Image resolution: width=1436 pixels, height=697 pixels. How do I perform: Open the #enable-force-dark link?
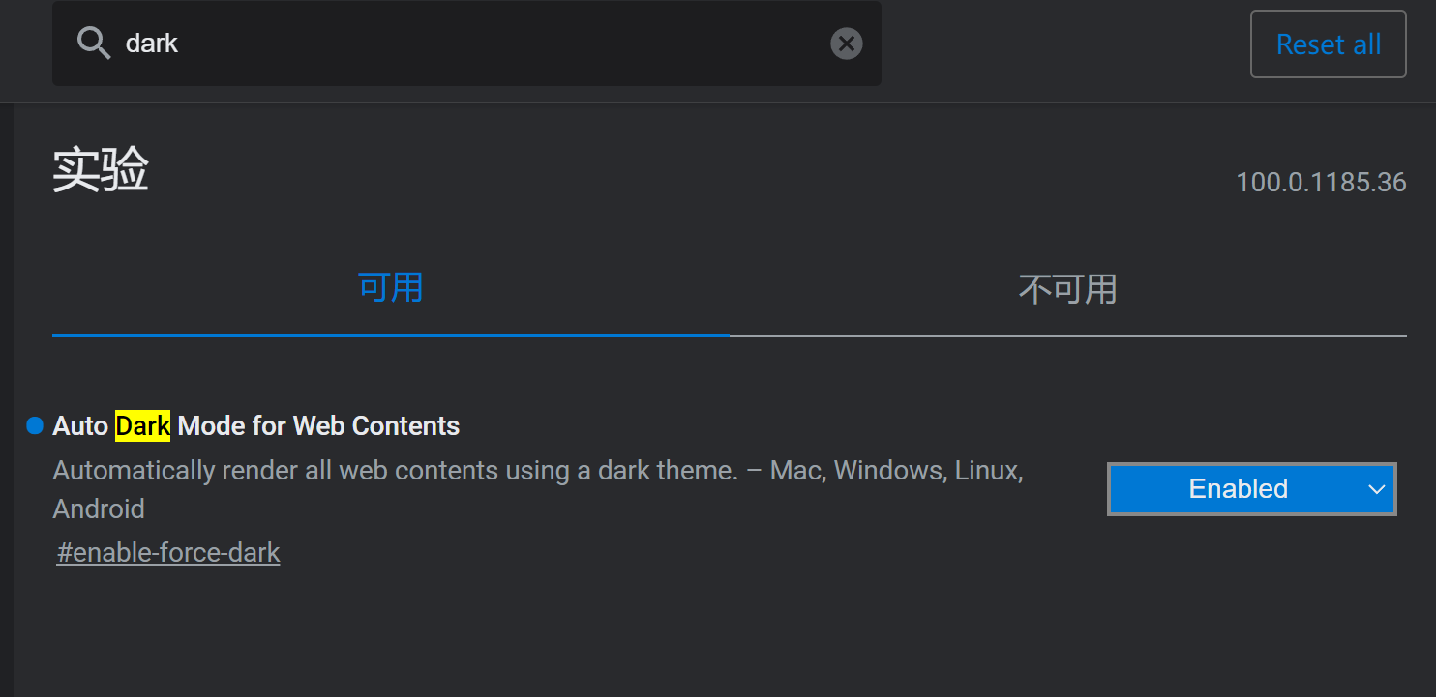167,552
